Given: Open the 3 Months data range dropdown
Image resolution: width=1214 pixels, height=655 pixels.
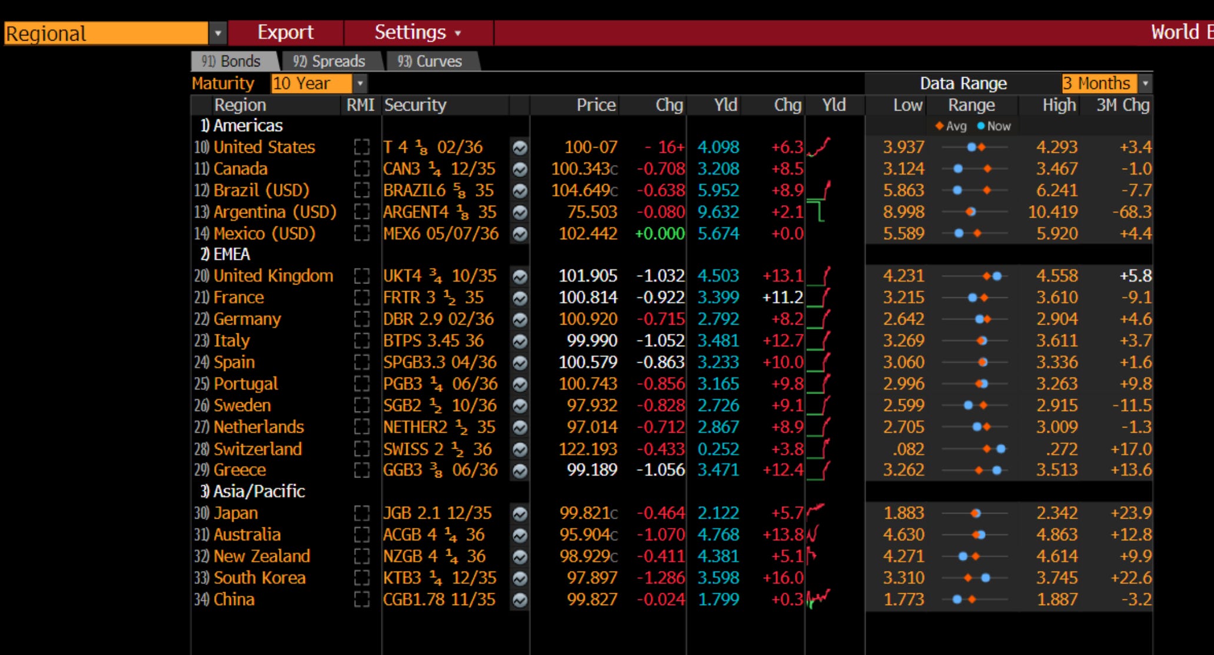Looking at the screenshot, I should (1145, 83).
